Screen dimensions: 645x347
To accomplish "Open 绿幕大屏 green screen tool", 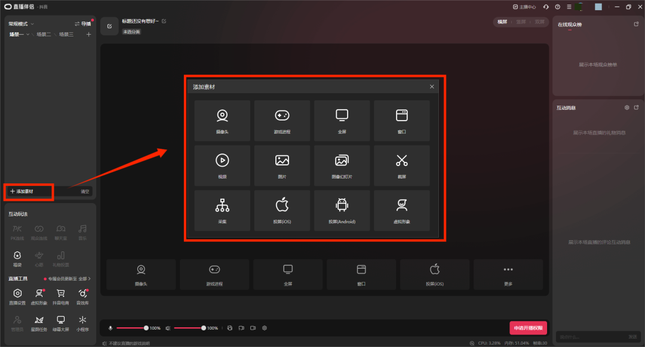I will point(60,323).
